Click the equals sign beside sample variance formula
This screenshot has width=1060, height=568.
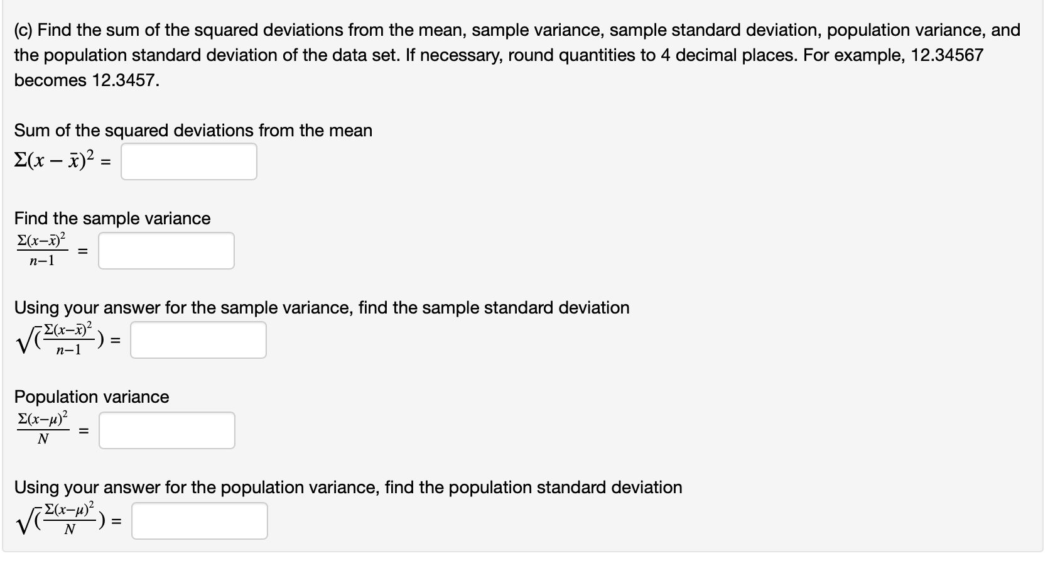coord(82,250)
